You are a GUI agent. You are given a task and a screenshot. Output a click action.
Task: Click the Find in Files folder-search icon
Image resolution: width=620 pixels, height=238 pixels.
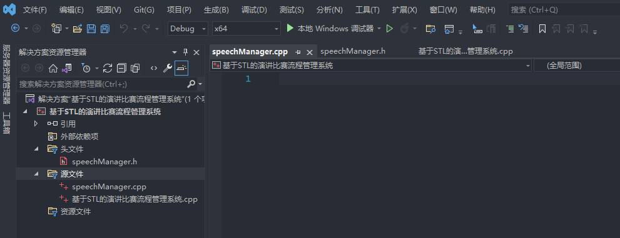coord(430,28)
